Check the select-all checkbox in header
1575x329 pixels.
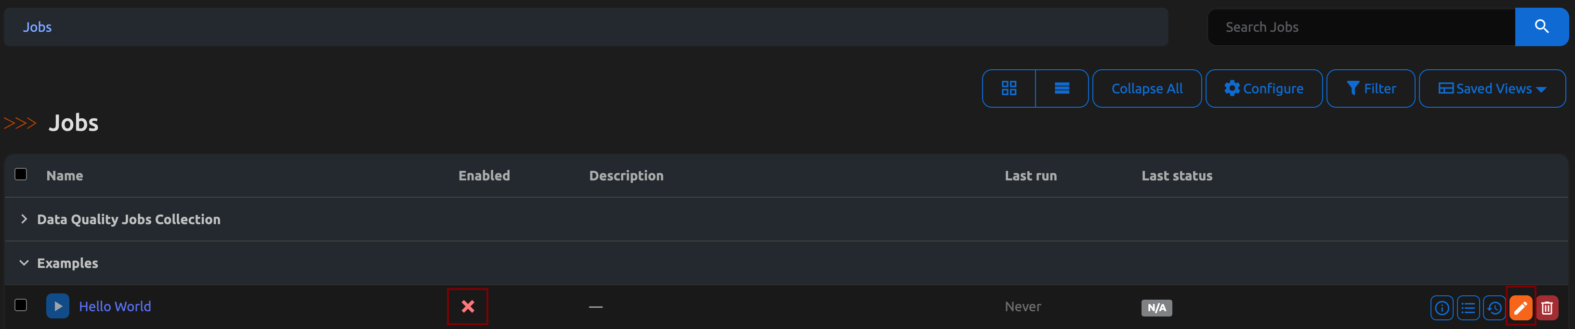tap(21, 175)
